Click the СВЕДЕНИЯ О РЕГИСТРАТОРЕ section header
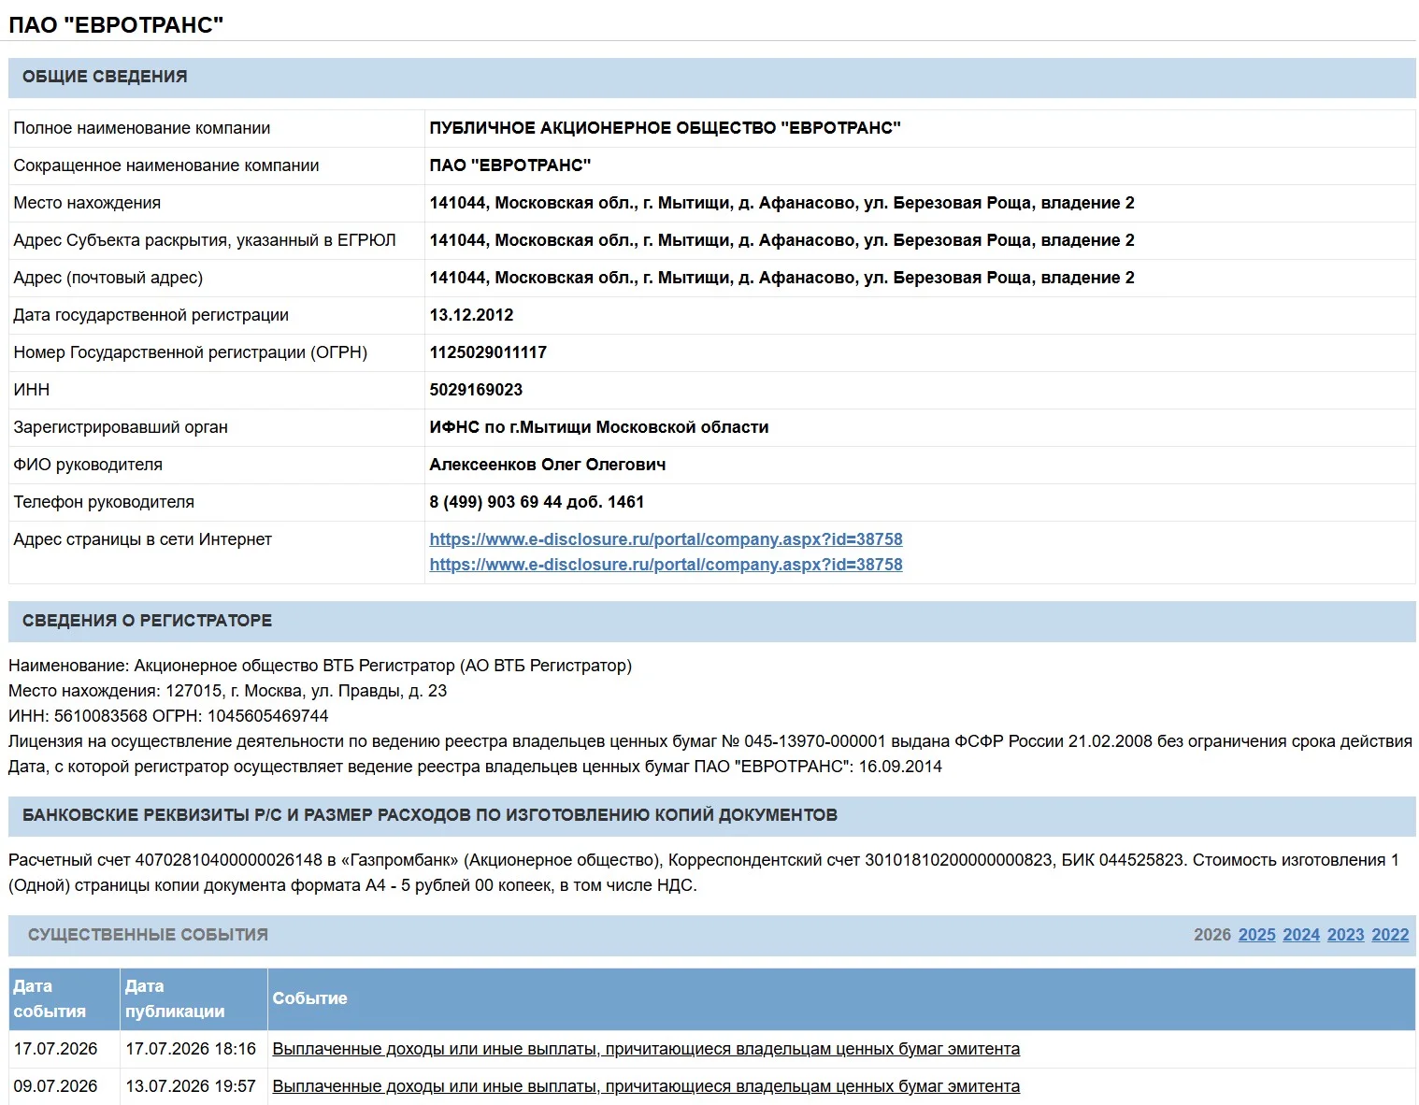 147,621
